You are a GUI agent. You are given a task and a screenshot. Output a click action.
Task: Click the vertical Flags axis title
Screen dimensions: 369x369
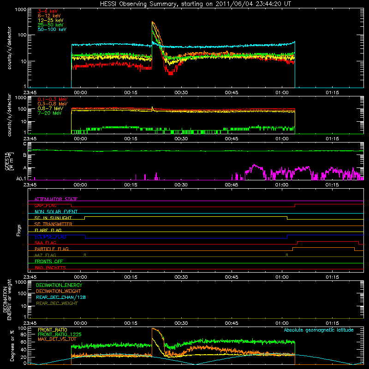pyautogui.click(x=19, y=230)
